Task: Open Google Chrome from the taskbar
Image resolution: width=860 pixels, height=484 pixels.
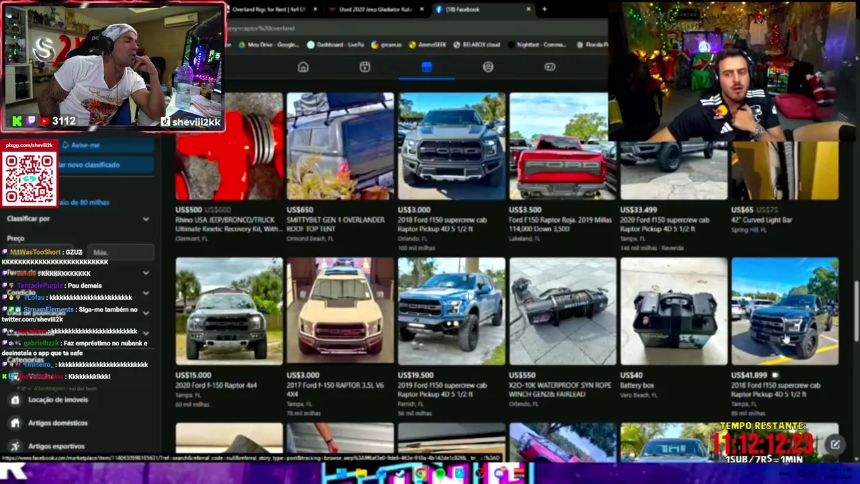Action: [x=421, y=474]
